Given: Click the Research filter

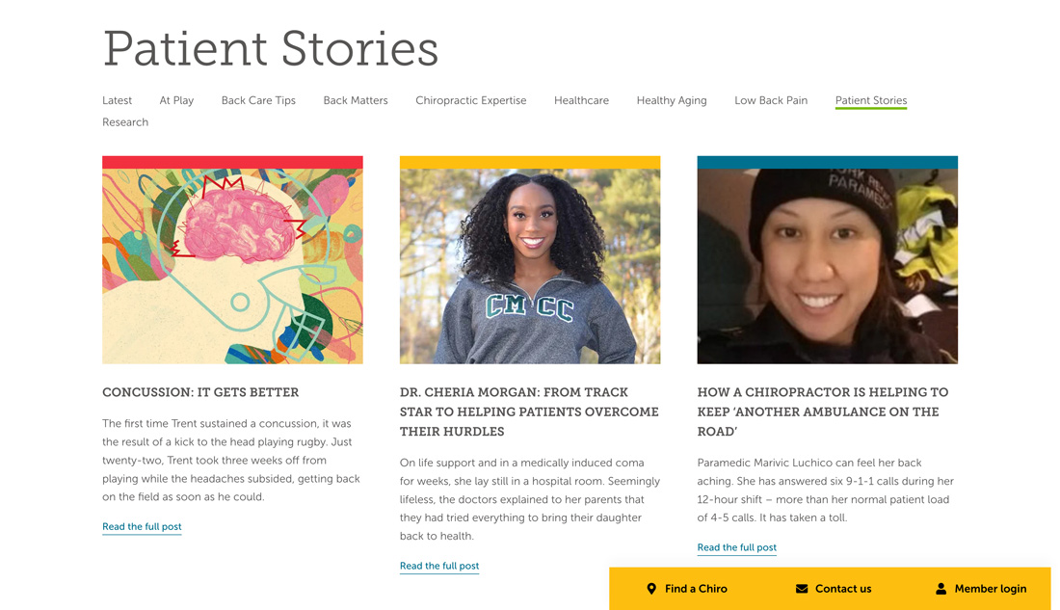Looking at the screenshot, I should (x=125, y=122).
